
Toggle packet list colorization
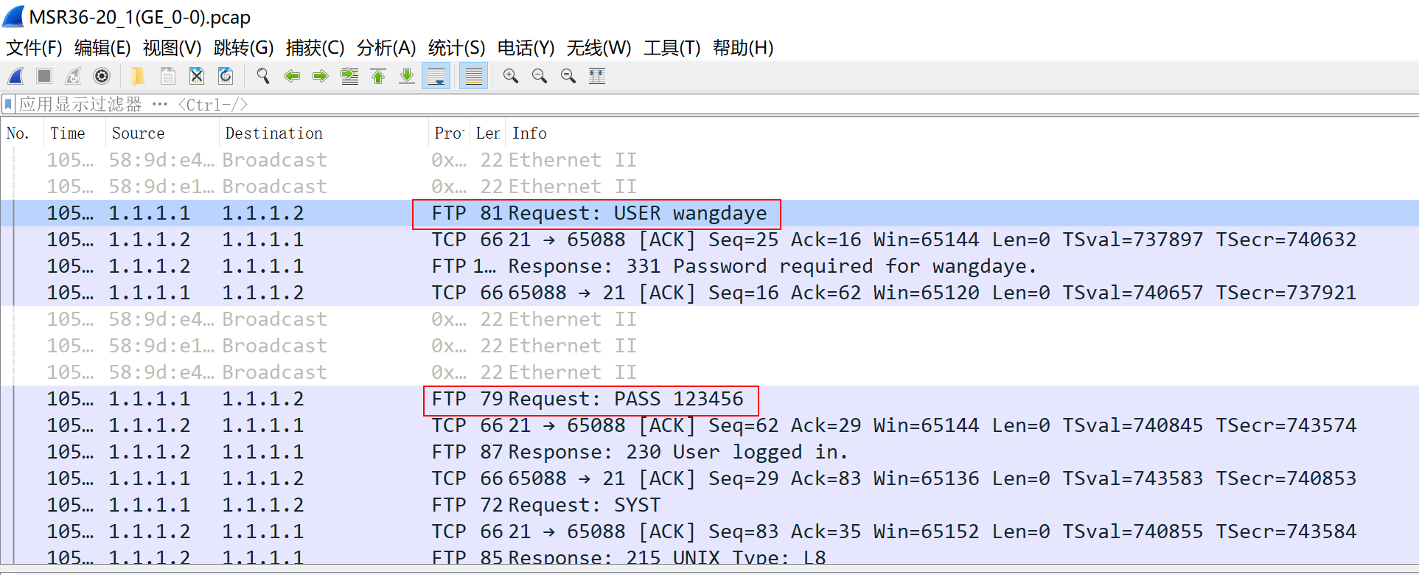(474, 76)
